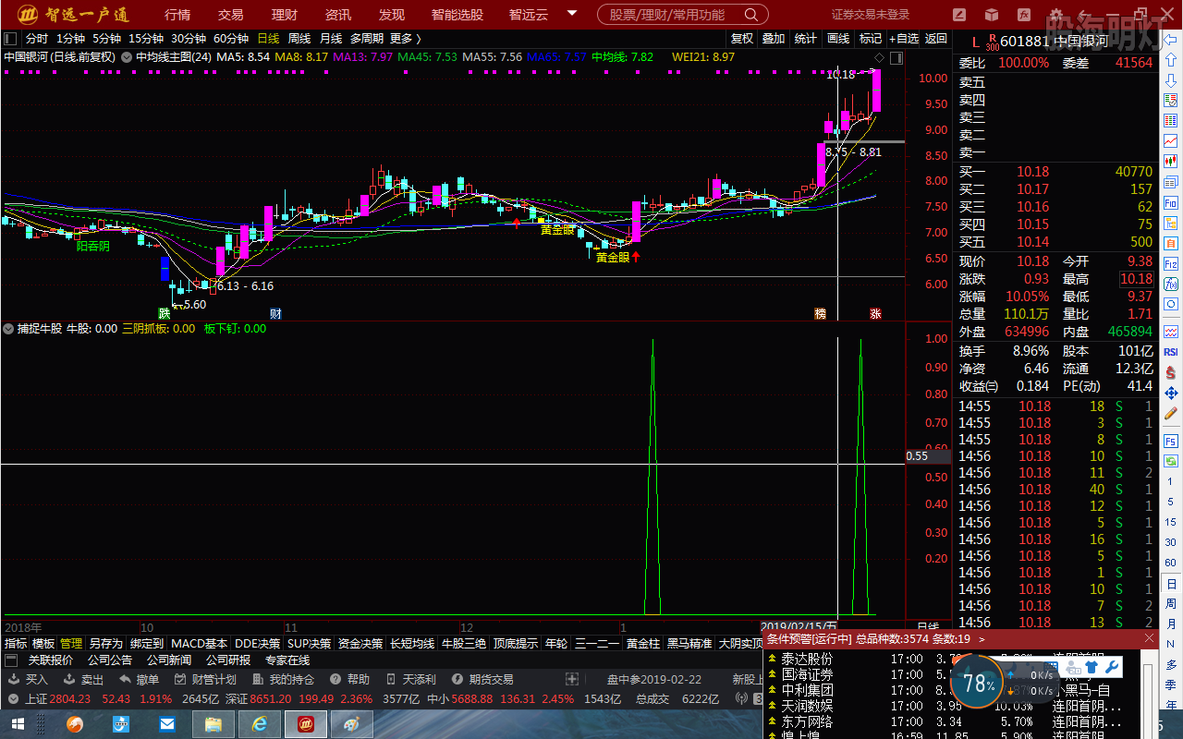This screenshot has width=1183, height=739.
Task: Switch to 日线 period tab
Action: point(268,38)
